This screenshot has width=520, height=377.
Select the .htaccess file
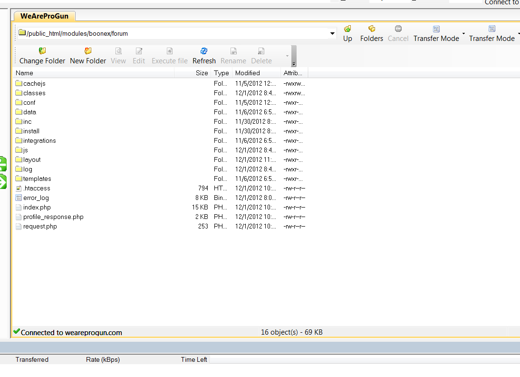(37, 188)
